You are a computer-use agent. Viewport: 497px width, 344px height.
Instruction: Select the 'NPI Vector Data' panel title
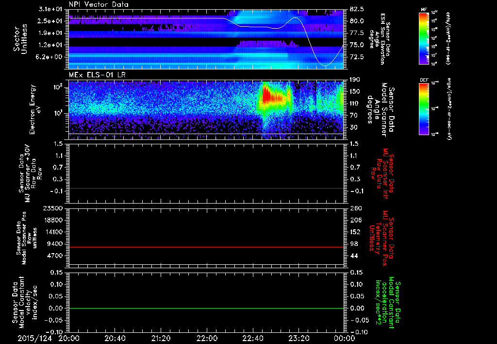pyautogui.click(x=99, y=4)
